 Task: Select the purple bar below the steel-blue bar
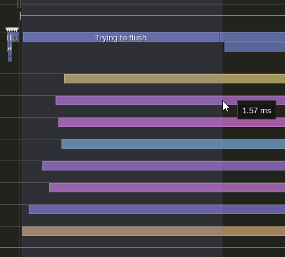pos(163,166)
